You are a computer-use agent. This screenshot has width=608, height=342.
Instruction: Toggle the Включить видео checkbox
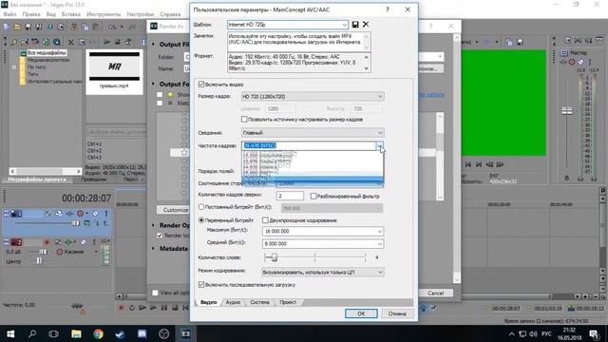pos(201,85)
